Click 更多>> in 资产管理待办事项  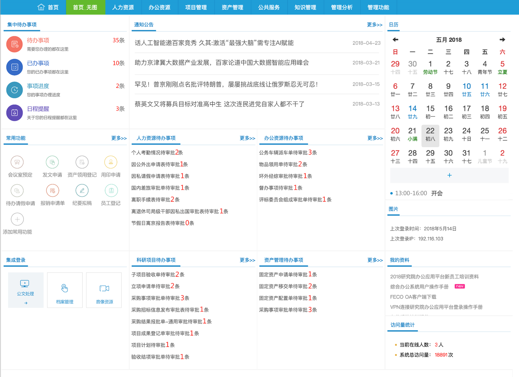pyautogui.click(x=375, y=260)
